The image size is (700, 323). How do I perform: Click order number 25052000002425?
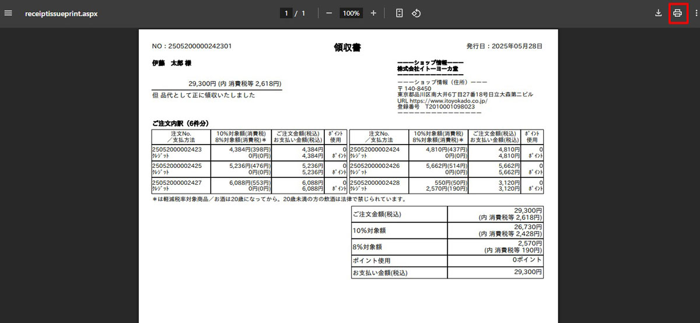[x=177, y=166]
